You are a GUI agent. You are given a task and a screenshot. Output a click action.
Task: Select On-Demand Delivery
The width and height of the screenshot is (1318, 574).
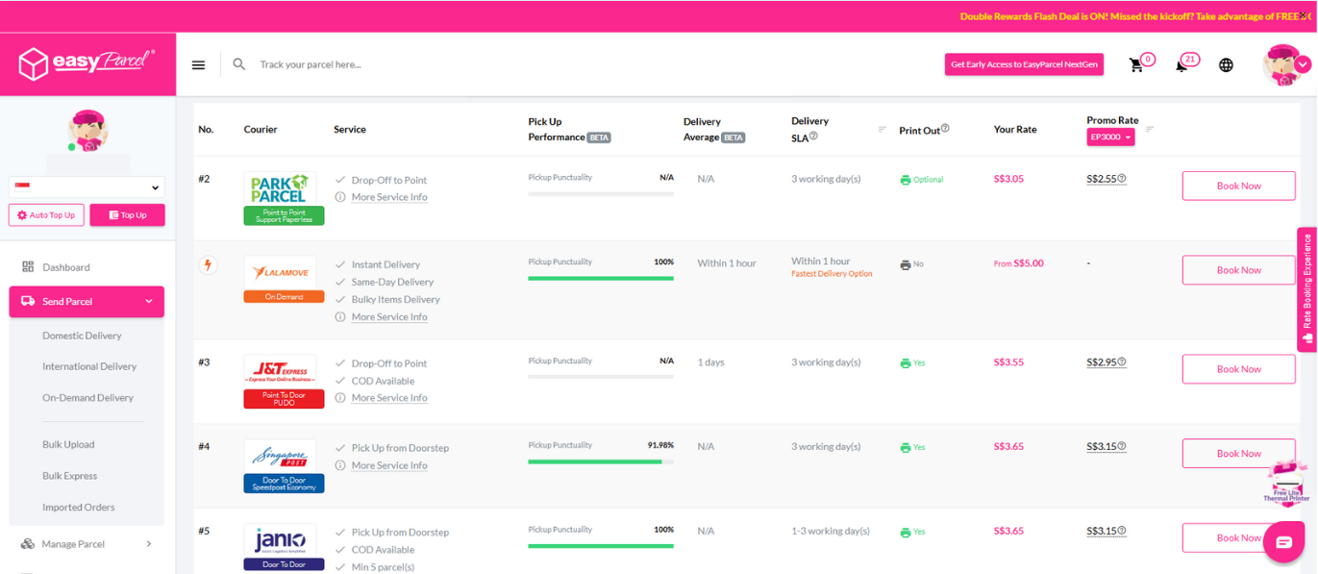(x=87, y=398)
